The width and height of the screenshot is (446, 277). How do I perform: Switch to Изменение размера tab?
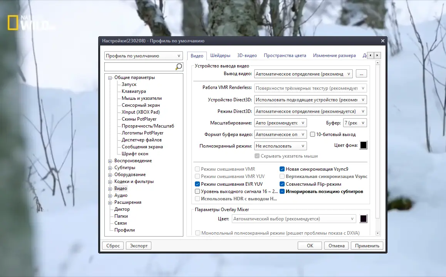click(334, 55)
